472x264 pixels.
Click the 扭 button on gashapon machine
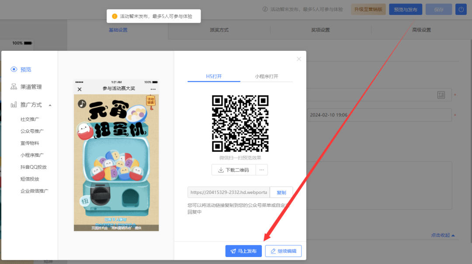pos(85,201)
